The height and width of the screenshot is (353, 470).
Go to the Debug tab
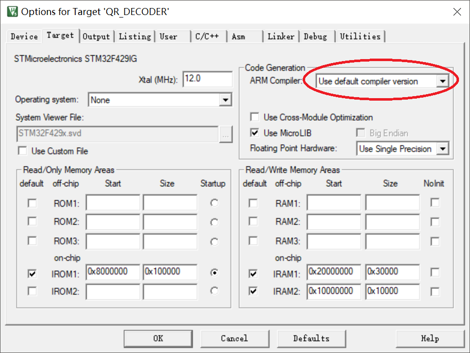(x=315, y=37)
